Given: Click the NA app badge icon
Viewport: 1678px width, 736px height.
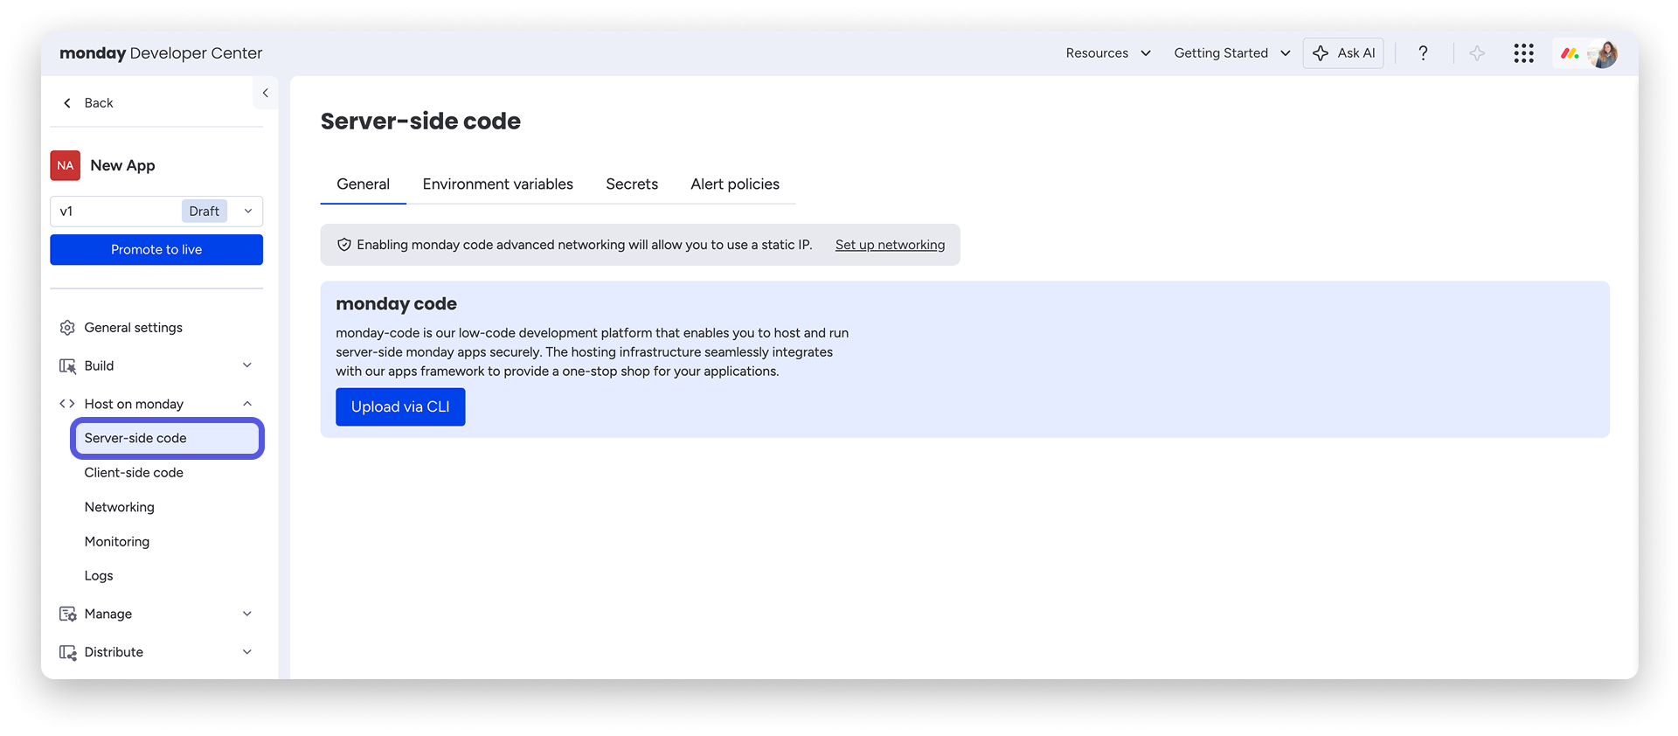Looking at the screenshot, I should click(x=66, y=165).
